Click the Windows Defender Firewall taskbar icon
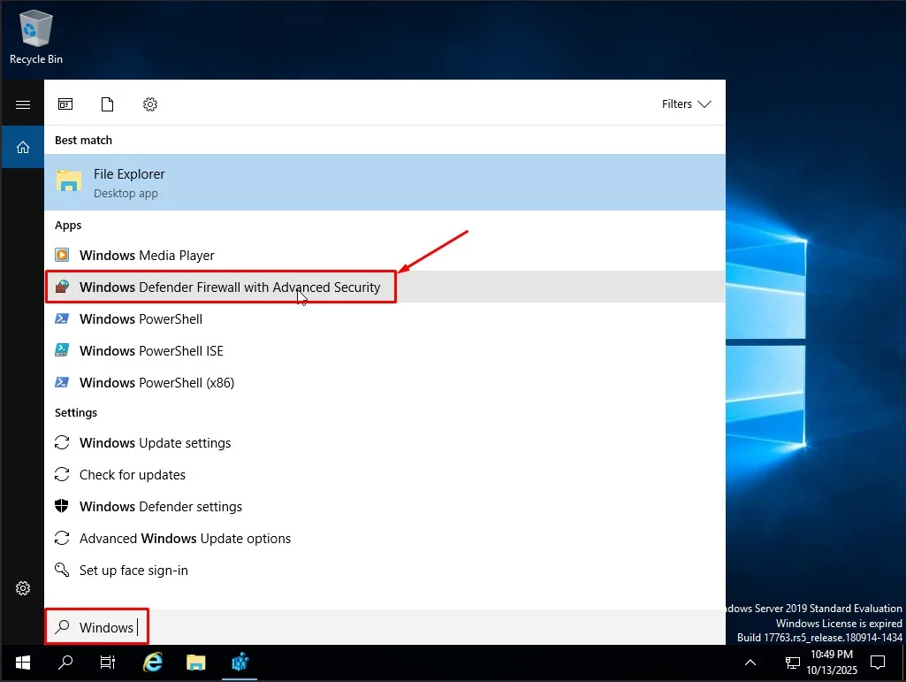 pyautogui.click(x=240, y=662)
